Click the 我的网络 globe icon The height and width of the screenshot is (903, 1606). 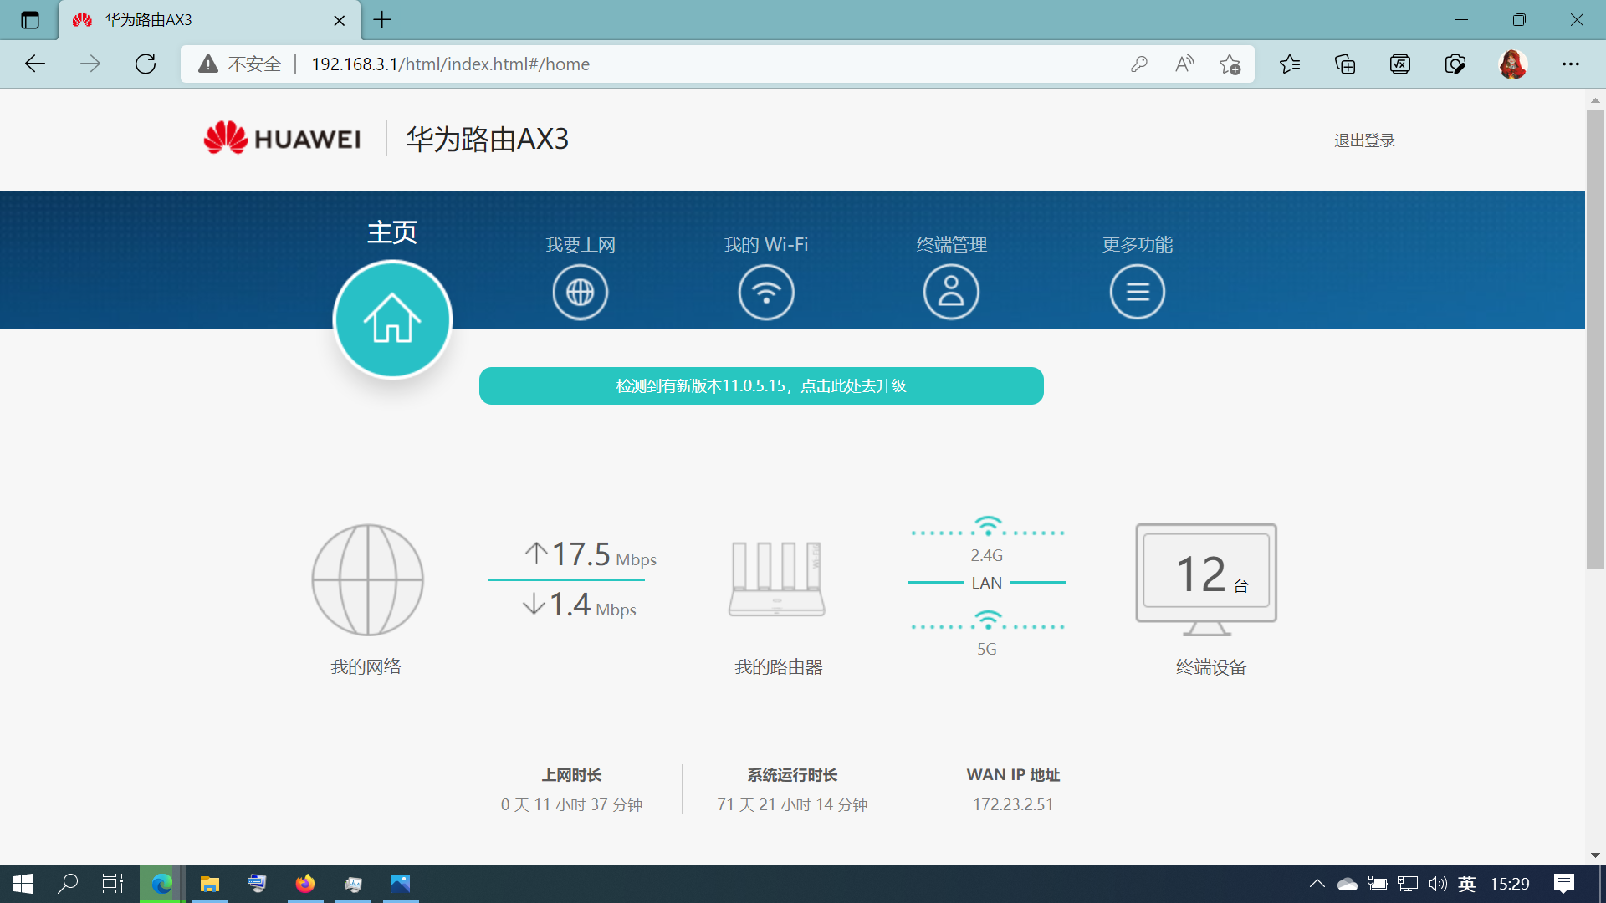(367, 579)
